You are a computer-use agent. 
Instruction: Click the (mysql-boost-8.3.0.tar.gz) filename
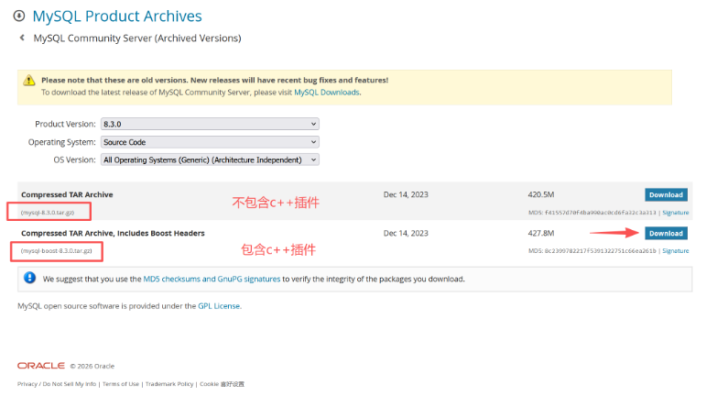[x=56, y=251]
